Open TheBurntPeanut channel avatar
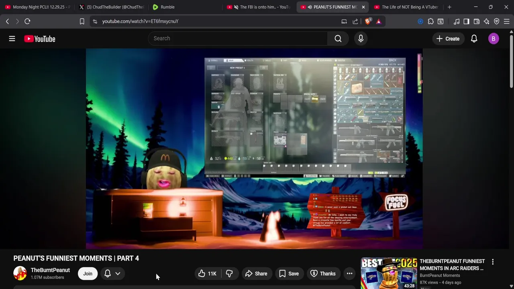Viewport: 514px width, 289px height. click(x=20, y=273)
